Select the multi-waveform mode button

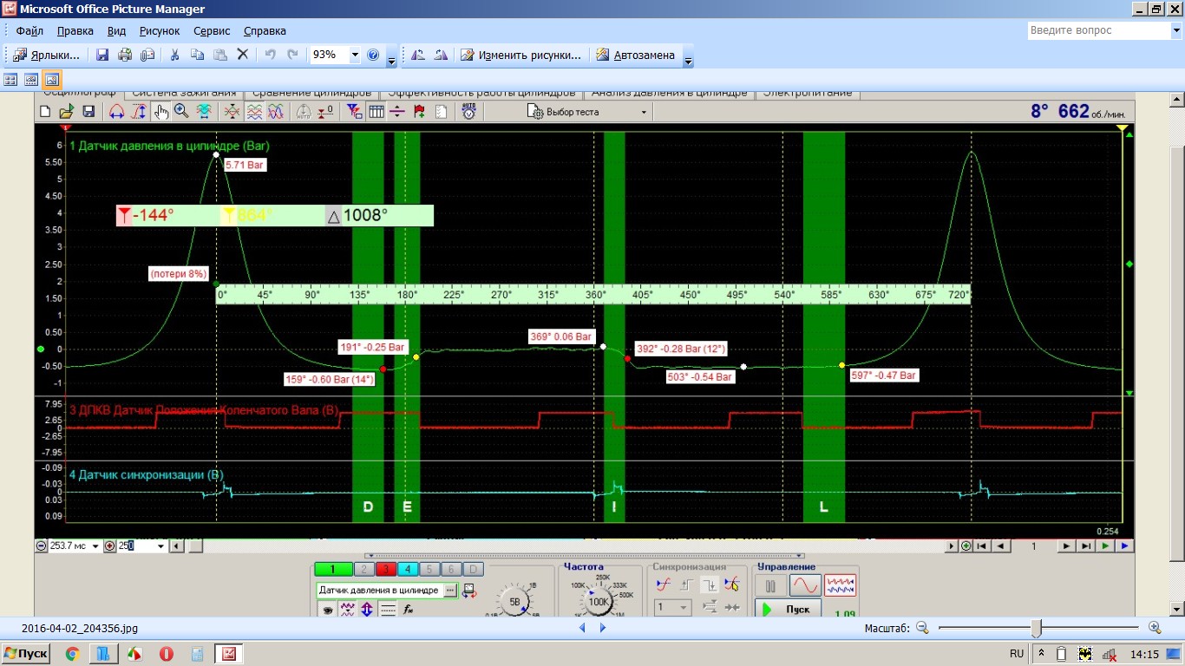[840, 585]
